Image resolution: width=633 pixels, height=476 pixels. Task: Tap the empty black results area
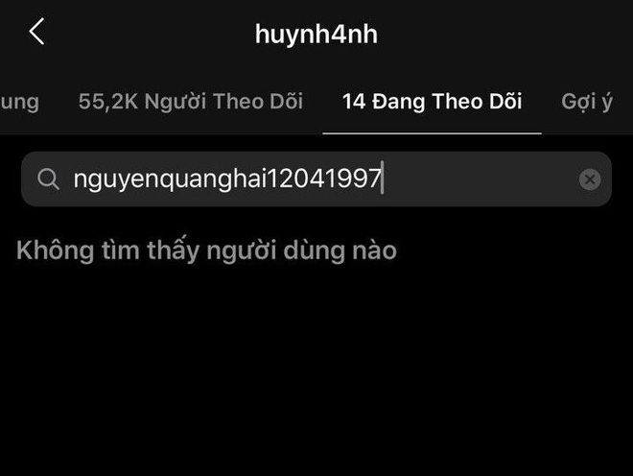[x=316, y=364]
